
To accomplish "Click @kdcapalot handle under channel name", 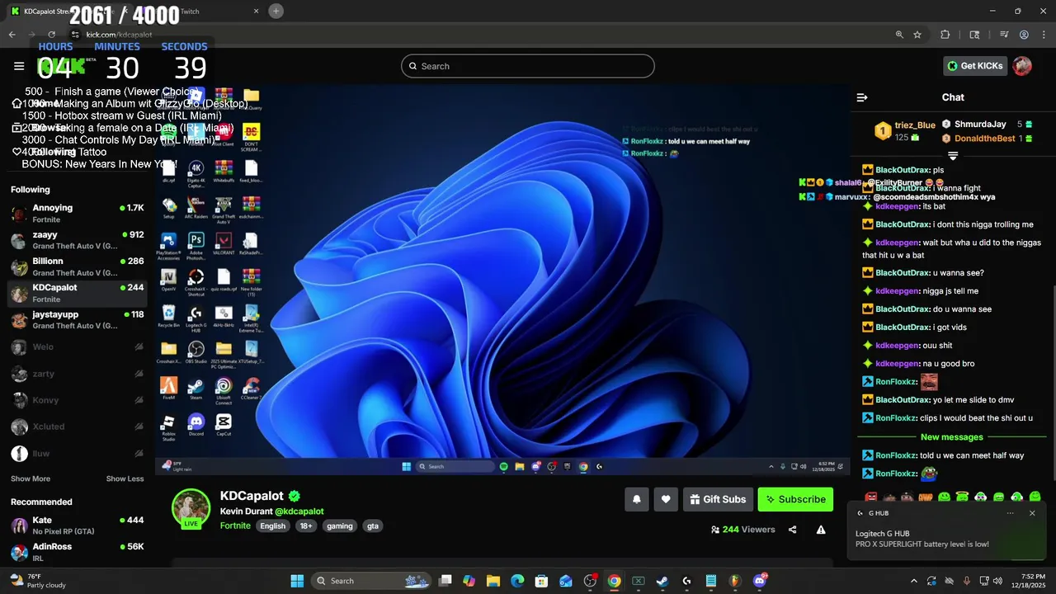I will pos(299,511).
